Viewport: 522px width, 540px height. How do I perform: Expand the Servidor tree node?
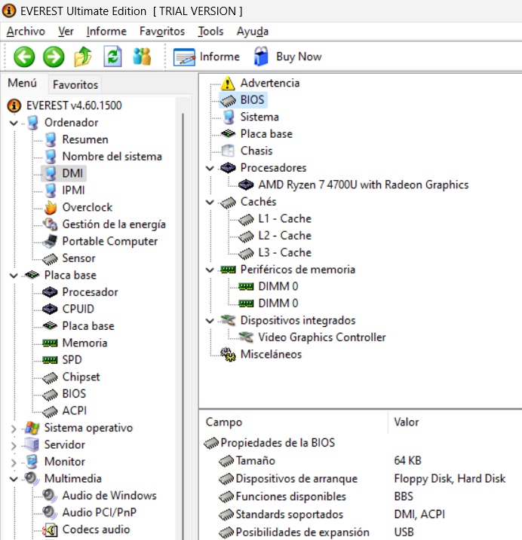point(14,445)
